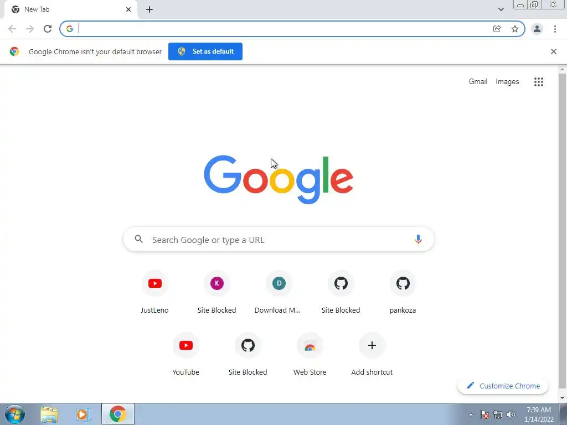The width and height of the screenshot is (567, 425).
Task: Click the Google logo
Action: pos(279,180)
